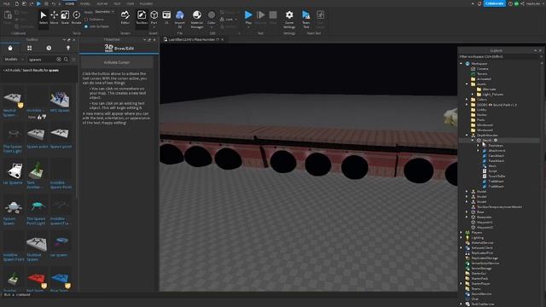Viewport: 546px width, 307px height.
Task: Open the Color picker tool
Action: 212,18
